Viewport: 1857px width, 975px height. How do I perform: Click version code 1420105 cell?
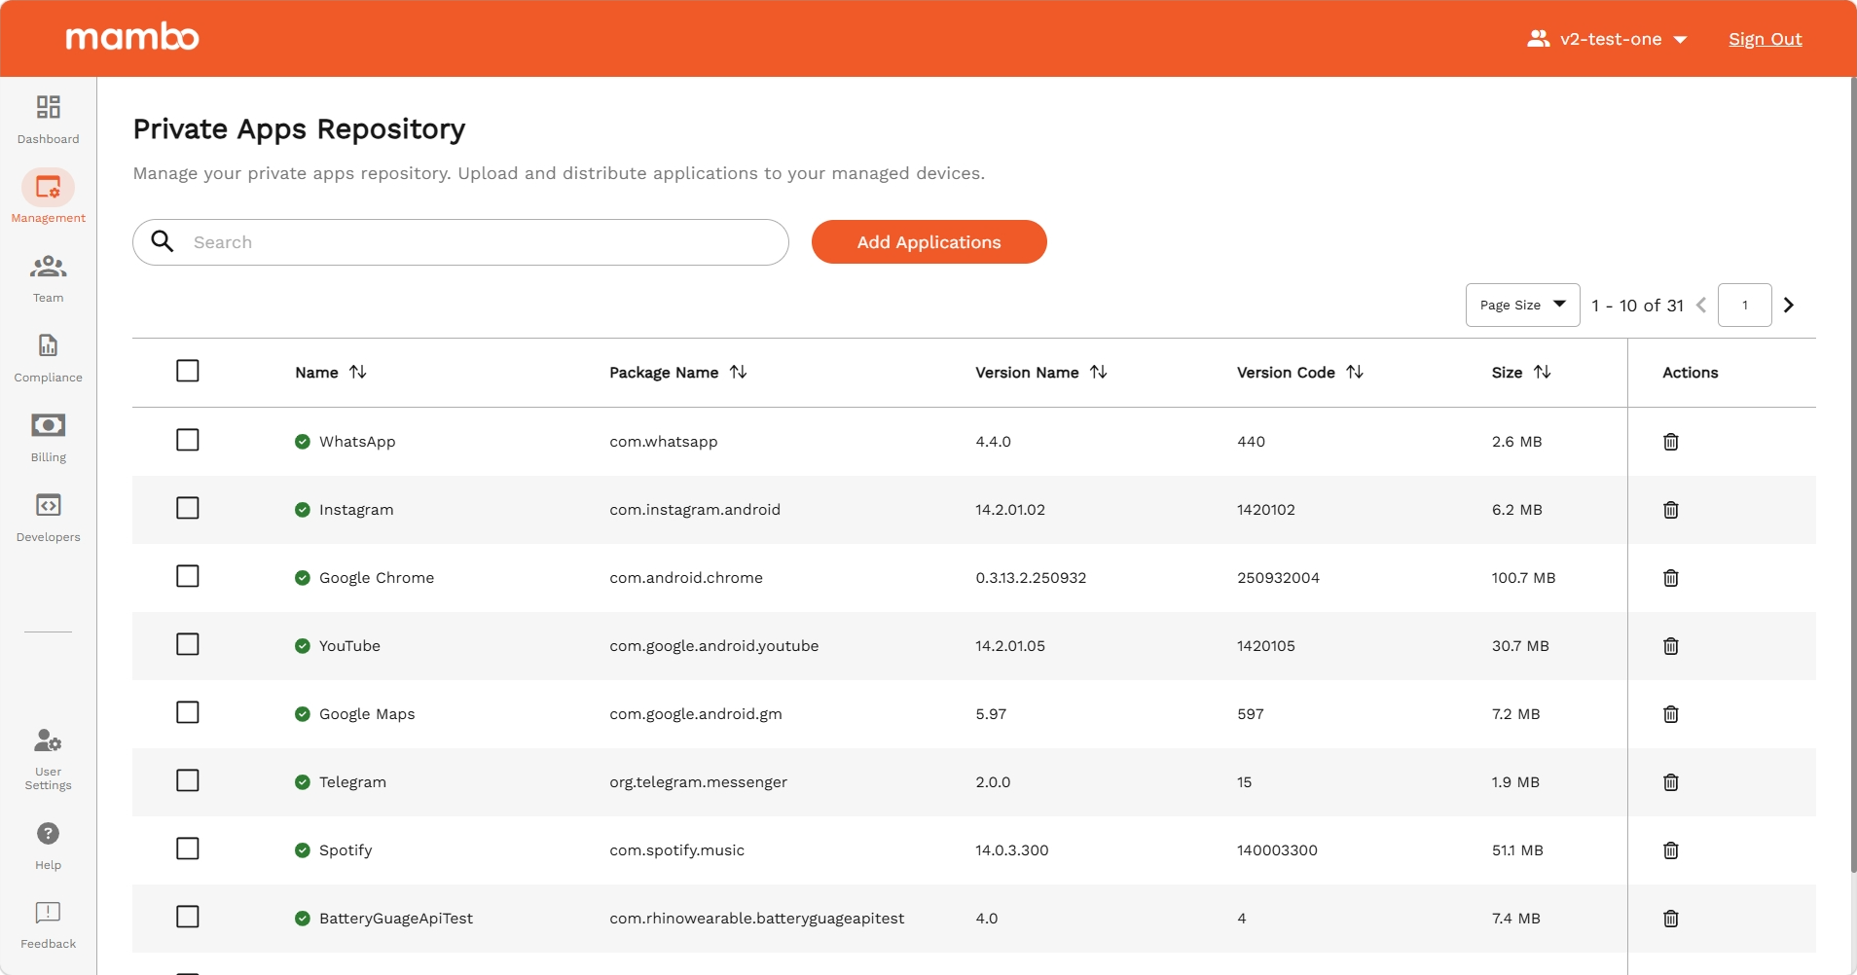click(1265, 646)
